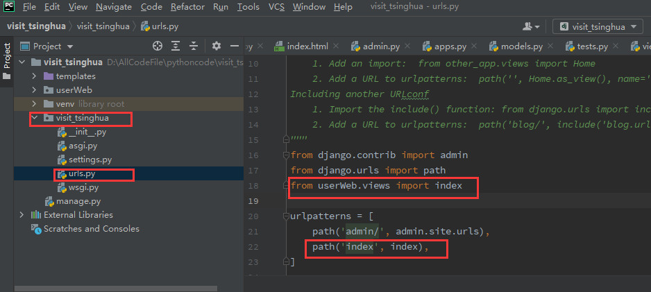Place cursor on empty line 19

[x=471, y=200]
